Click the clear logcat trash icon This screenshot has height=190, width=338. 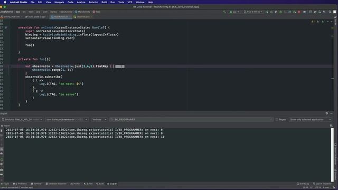point(2,130)
